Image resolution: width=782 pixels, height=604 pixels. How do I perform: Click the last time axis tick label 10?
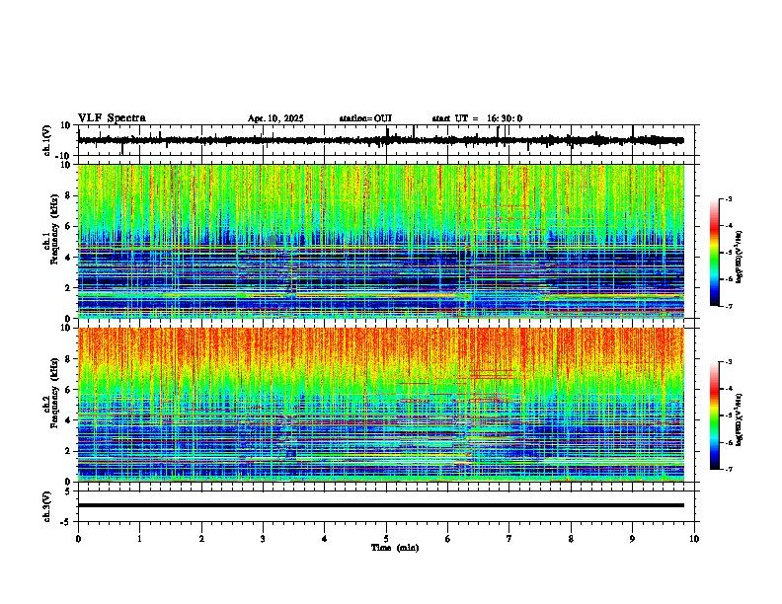point(694,539)
